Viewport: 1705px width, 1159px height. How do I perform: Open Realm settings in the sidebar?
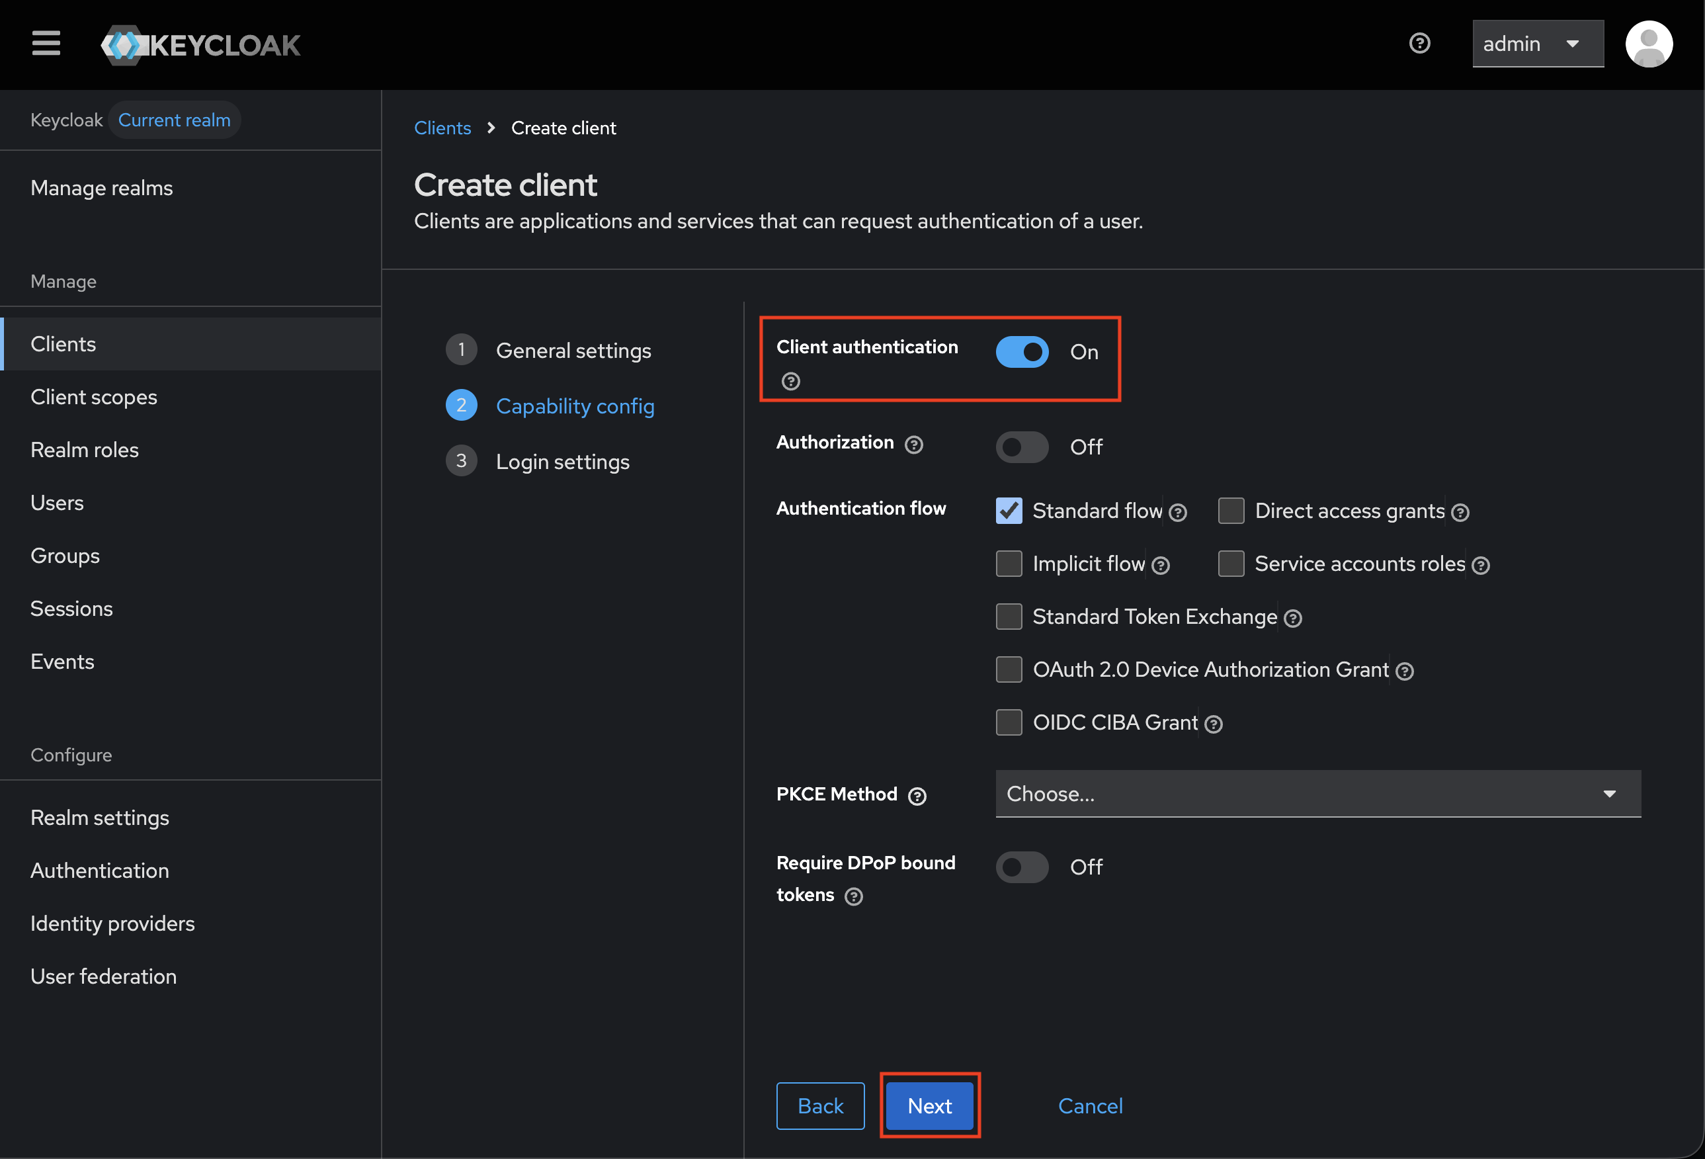100,818
